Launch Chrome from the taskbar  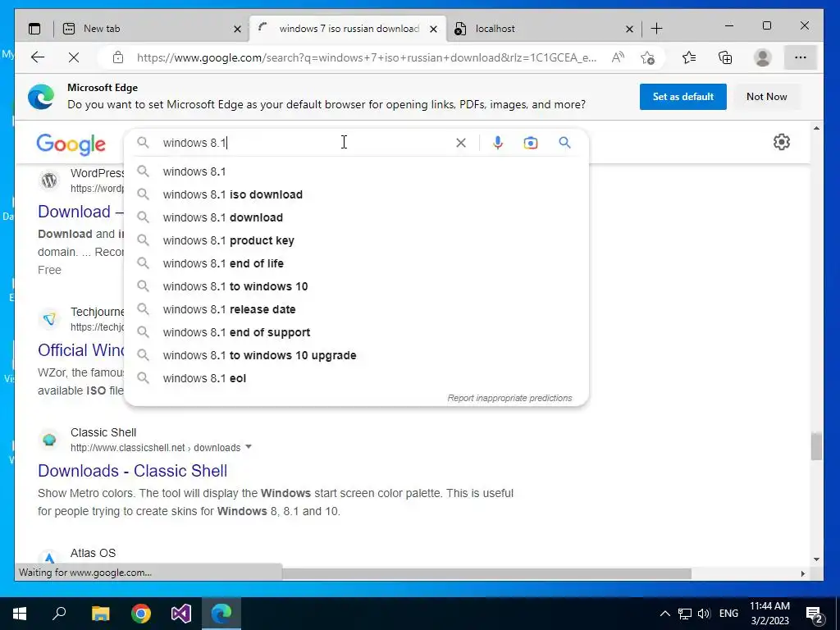coord(141,614)
